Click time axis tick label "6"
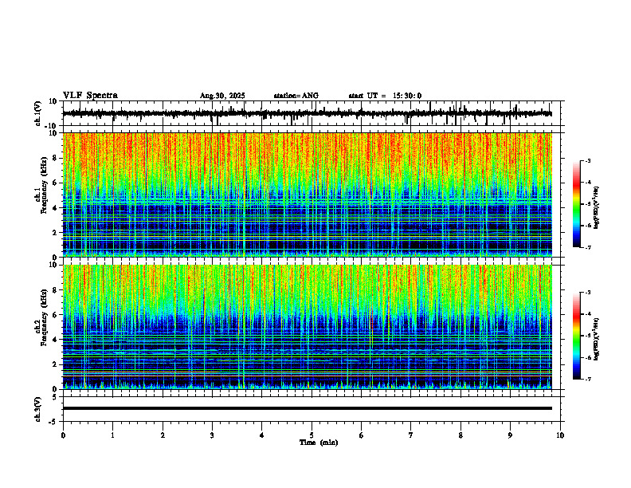 point(362,435)
